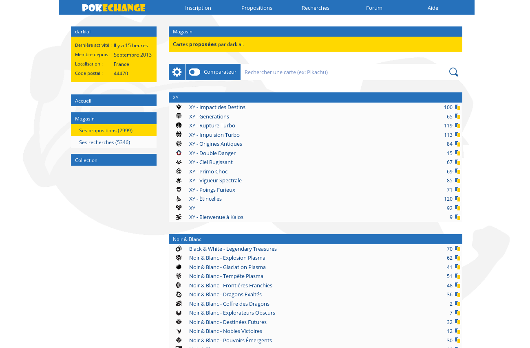Open Noir & Blanc - Destinées Futures
This screenshot has height=348, width=530.
pyautogui.click(x=228, y=322)
